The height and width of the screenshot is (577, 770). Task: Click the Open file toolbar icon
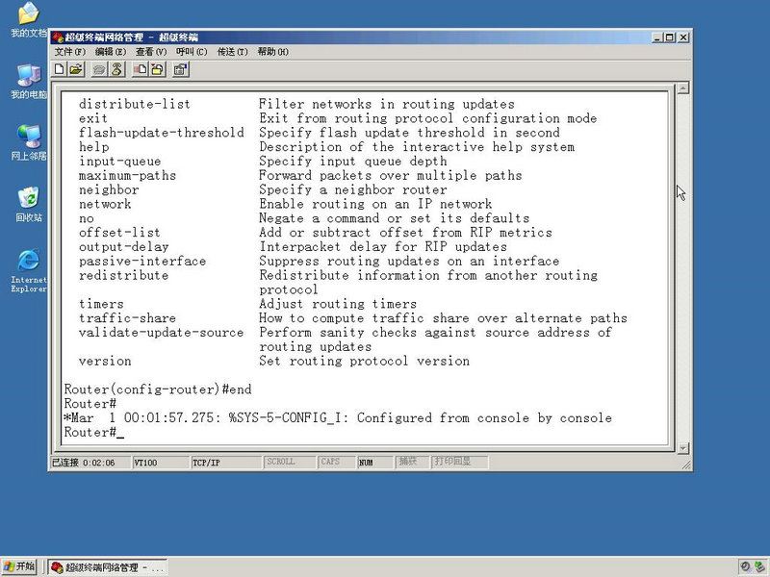(x=76, y=69)
